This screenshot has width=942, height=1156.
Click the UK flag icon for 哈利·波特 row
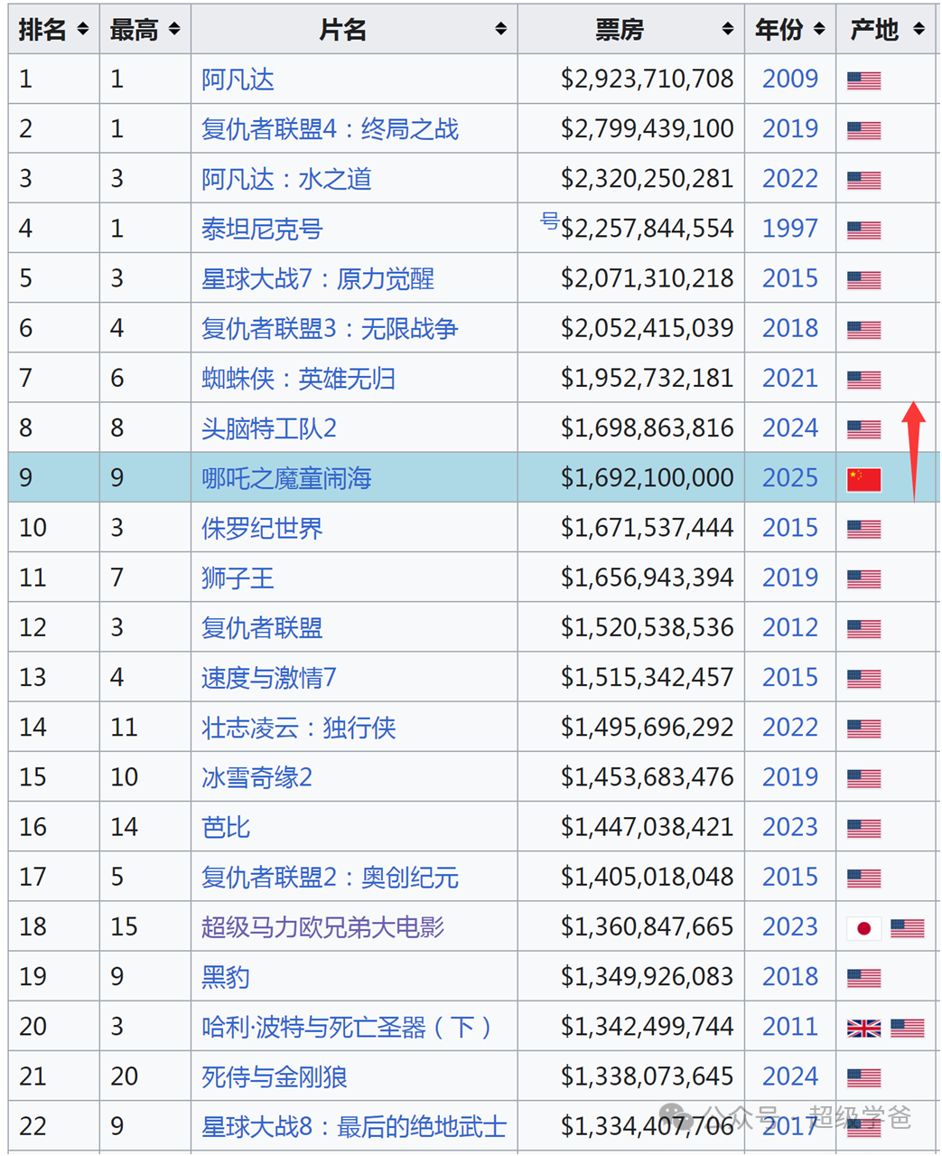pyautogui.click(x=864, y=1028)
